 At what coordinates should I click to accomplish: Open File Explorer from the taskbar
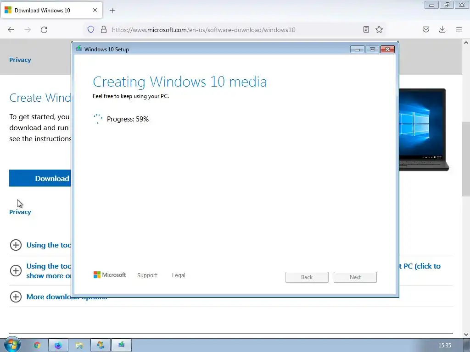tap(79, 345)
